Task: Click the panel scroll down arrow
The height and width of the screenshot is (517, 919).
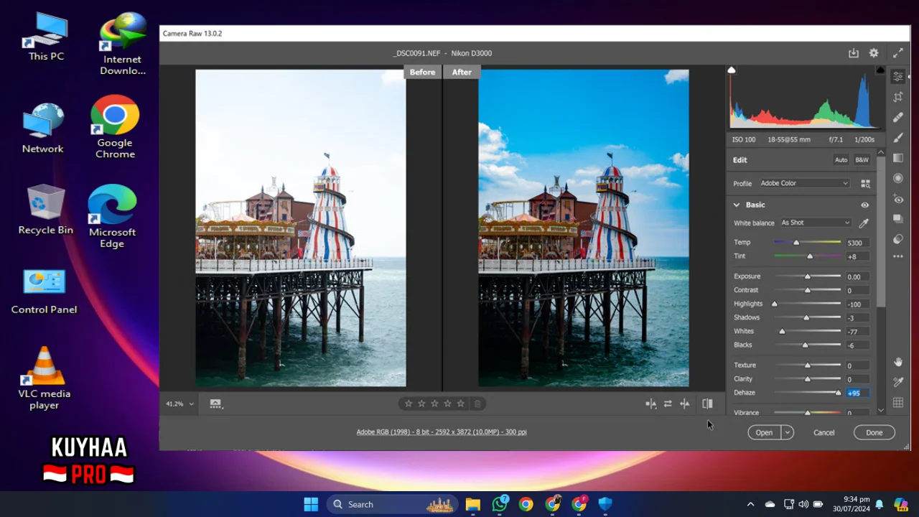Action: (881, 411)
